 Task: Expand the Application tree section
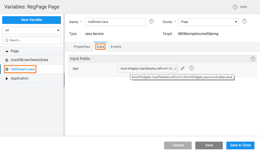click(x=7, y=79)
